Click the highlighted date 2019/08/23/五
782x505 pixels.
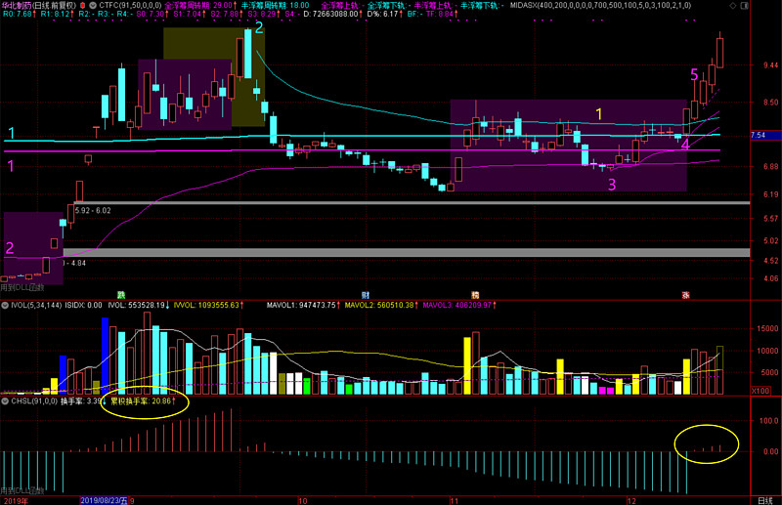click(105, 500)
